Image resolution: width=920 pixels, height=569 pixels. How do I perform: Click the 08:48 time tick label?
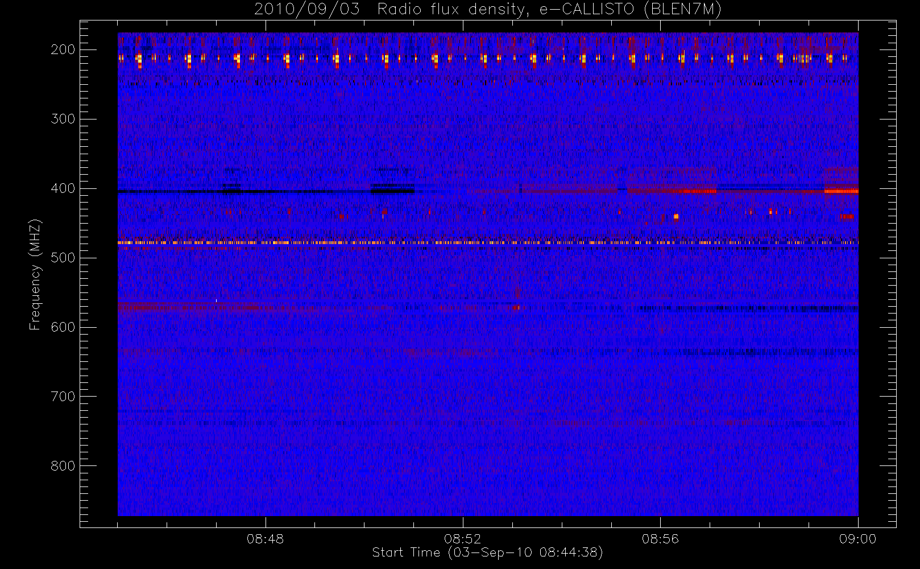pos(265,539)
